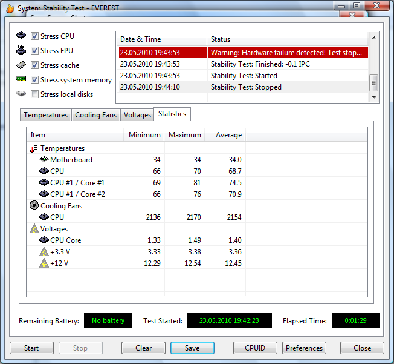Click the Date & Time column header
Screen dimensions: 394x364
point(162,39)
